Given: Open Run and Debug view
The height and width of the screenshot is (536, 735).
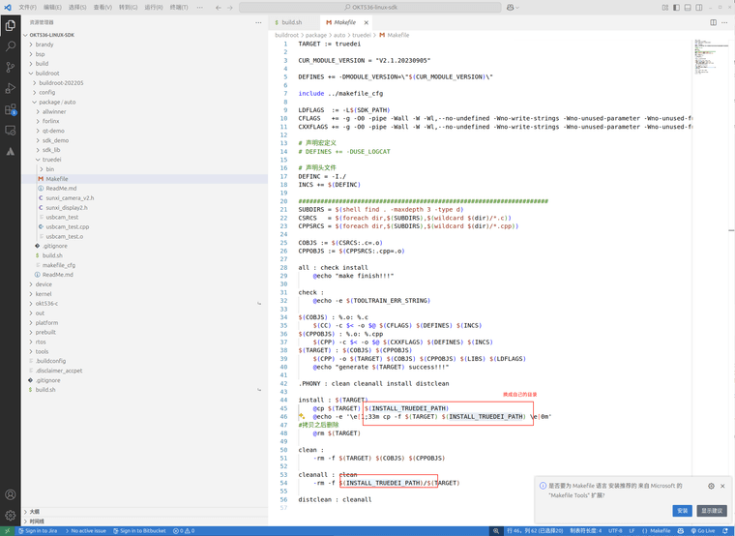Looking at the screenshot, I should click(11, 88).
